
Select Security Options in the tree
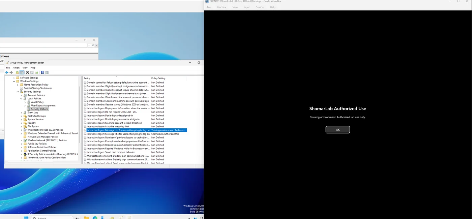(x=40, y=109)
